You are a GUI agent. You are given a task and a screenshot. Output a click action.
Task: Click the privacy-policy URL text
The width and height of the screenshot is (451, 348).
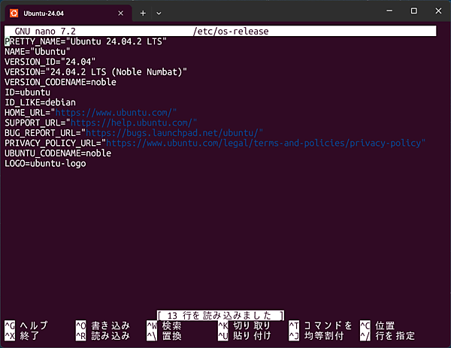[265, 142]
